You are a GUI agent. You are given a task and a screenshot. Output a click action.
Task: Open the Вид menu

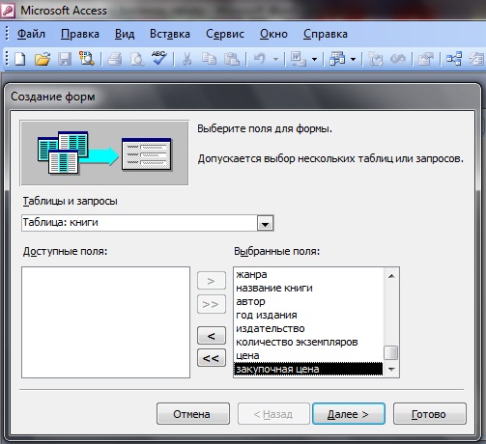pos(125,34)
